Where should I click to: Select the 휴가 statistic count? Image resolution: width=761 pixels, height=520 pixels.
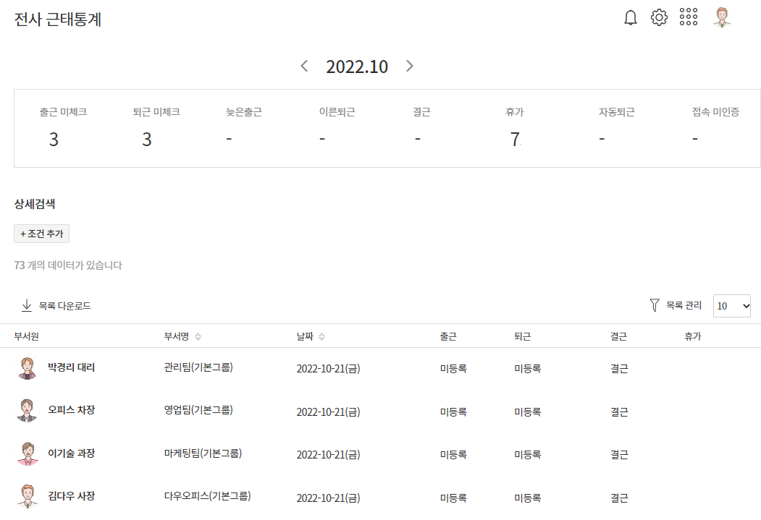515,140
